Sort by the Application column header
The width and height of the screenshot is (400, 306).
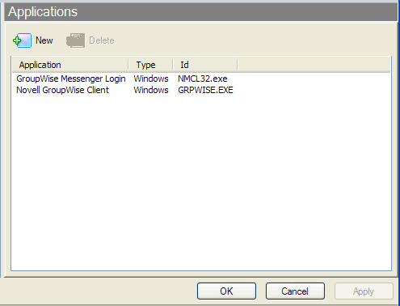[70, 65]
